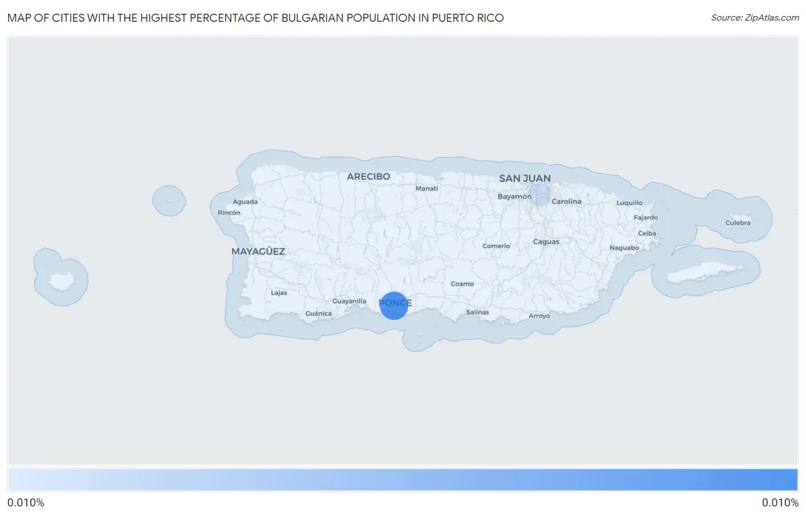Click the Source: ZipAtlas.com text
806x515 pixels.
[x=755, y=18]
